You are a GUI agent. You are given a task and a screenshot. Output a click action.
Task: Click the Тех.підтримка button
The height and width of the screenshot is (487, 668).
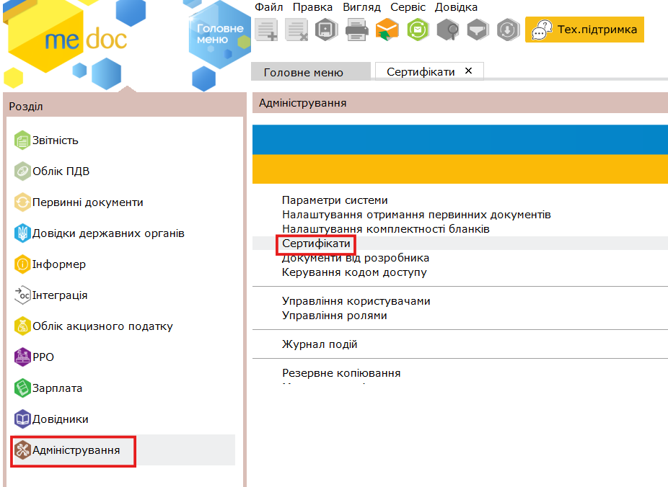584,30
